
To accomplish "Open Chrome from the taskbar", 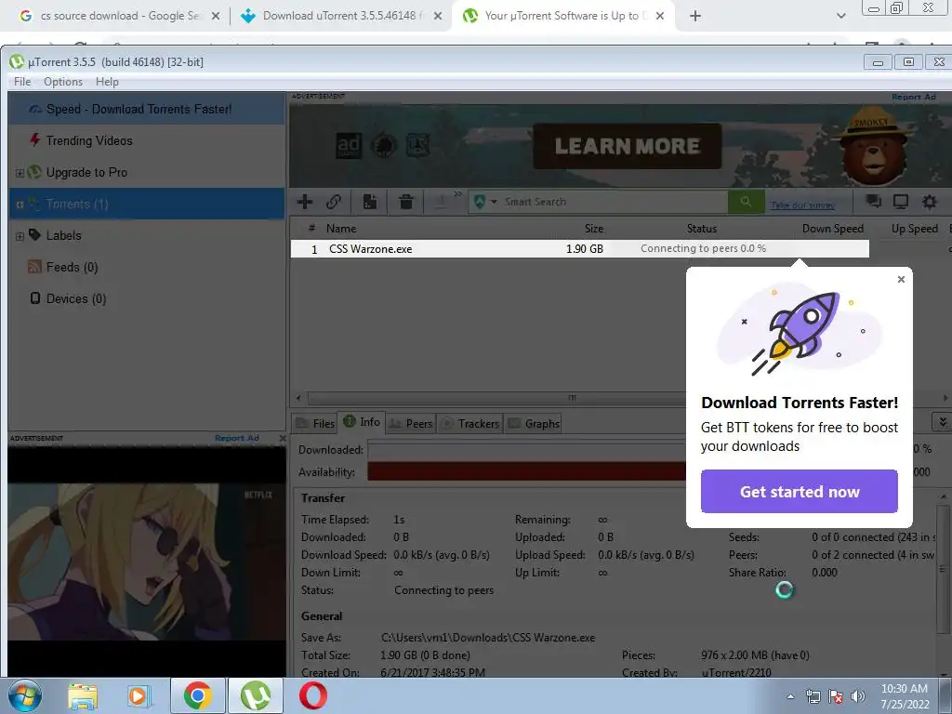I will [197, 695].
